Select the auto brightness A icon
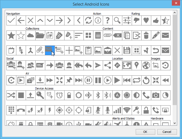Viewport: 182px width, 139px height. (x=117, y=95)
